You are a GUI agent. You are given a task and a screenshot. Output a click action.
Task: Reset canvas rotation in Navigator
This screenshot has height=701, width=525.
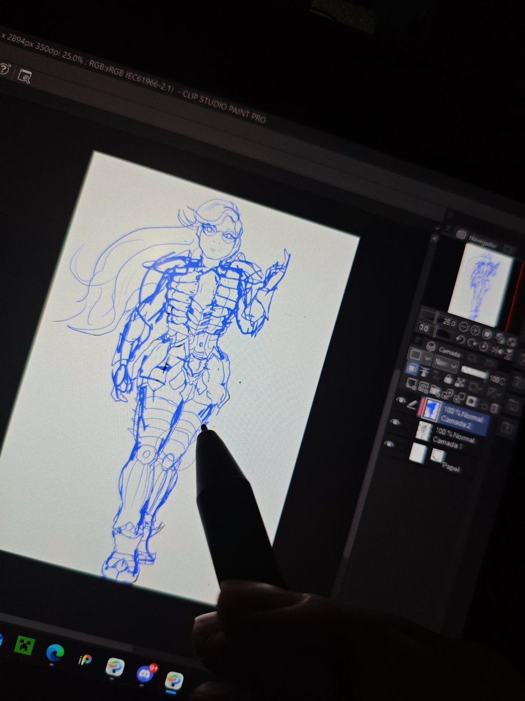point(484,346)
